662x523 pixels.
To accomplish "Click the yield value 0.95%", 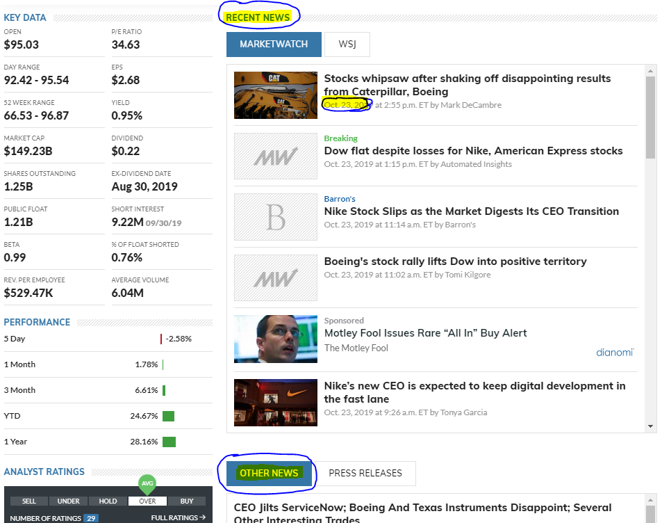I will click(x=126, y=116).
